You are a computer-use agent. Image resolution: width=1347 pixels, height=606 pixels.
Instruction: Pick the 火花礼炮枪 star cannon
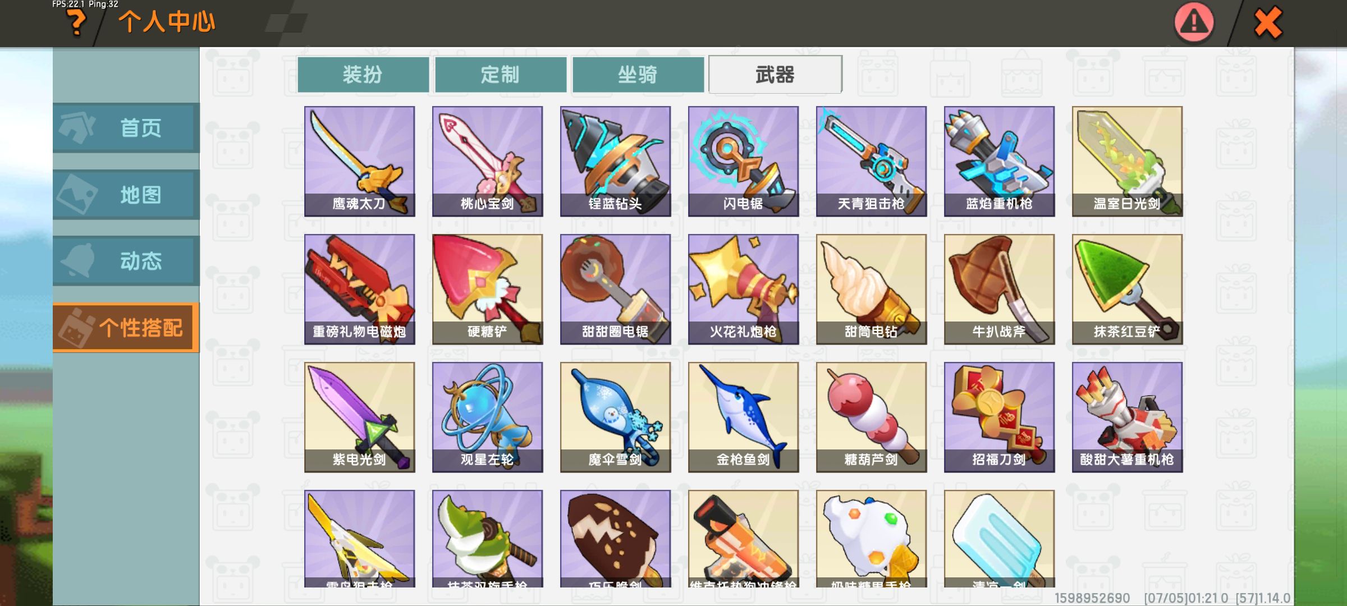tap(743, 289)
